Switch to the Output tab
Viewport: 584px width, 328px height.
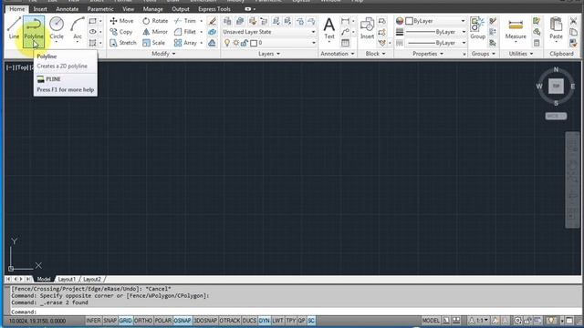point(181,9)
